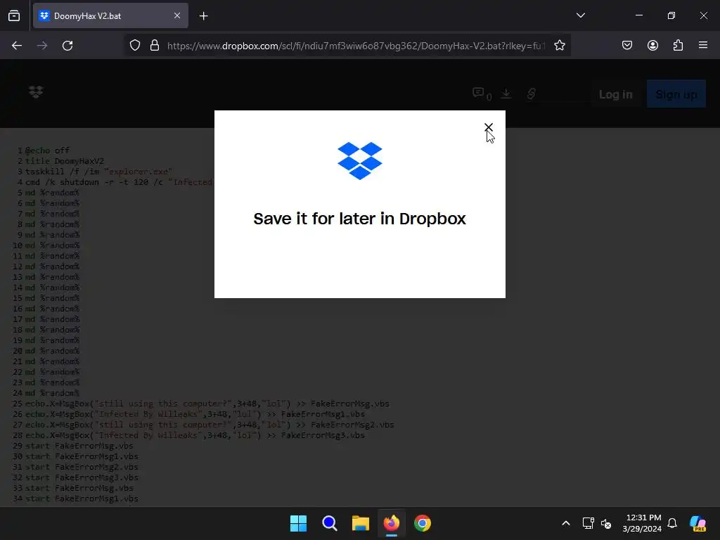Open notifications bell icon
Image resolution: width=720 pixels, height=540 pixels.
tap(672, 523)
